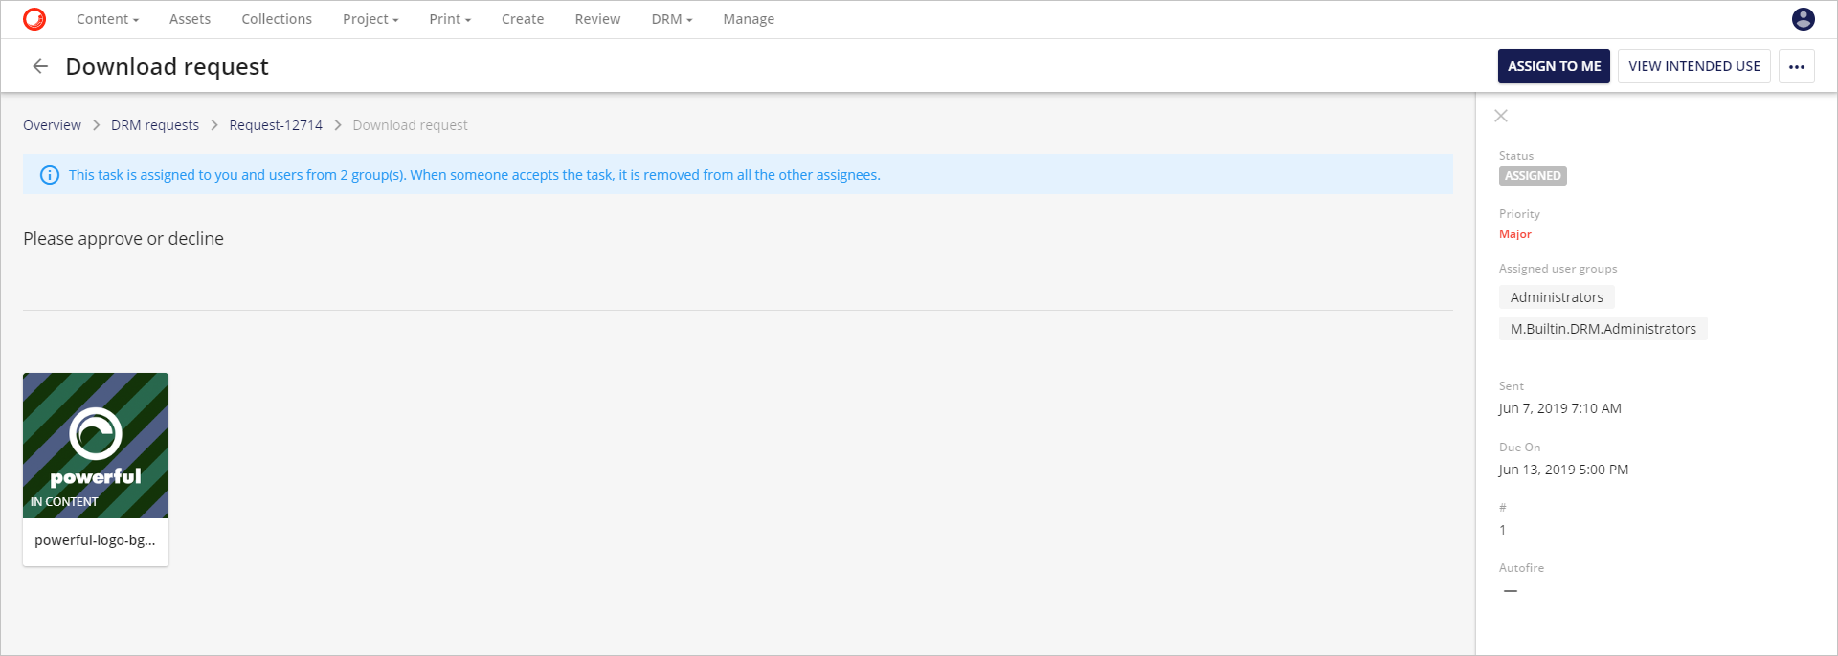Viewport: 1838px width, 656px height.
Task: Close the task details side panel
Action: (x=1501, y=116)
